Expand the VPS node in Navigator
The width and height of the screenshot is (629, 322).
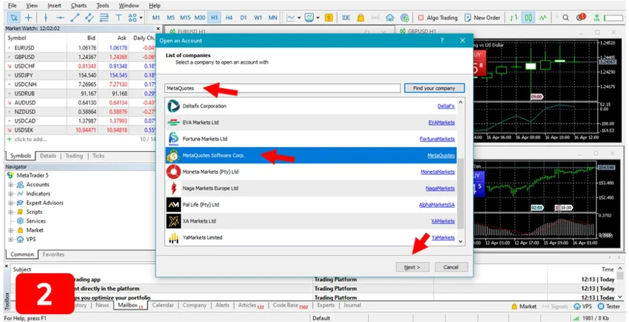(11, 240)
